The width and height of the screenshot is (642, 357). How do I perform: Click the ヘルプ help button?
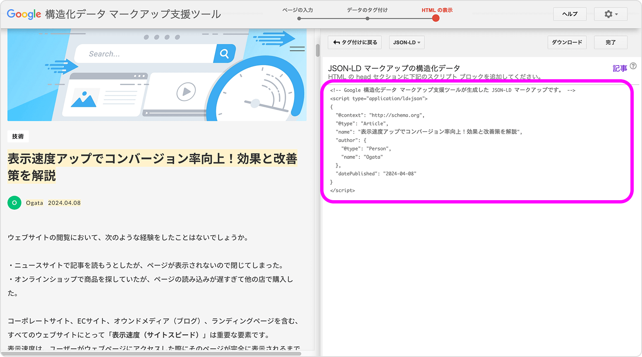coord(570,14)
